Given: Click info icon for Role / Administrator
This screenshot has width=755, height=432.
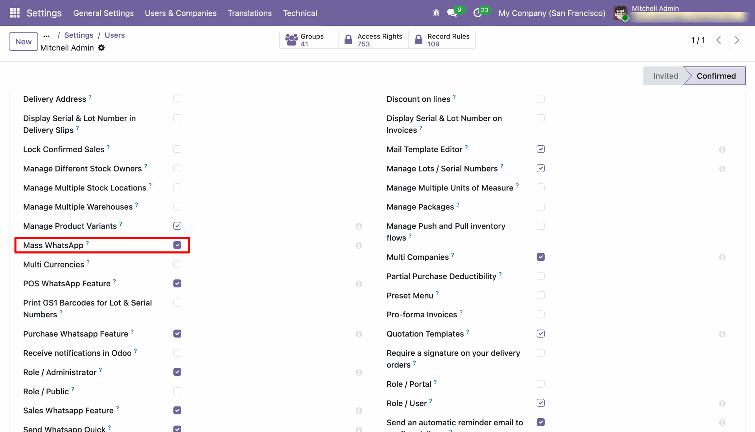Looking at the screenshot, I should click(359, 372).
